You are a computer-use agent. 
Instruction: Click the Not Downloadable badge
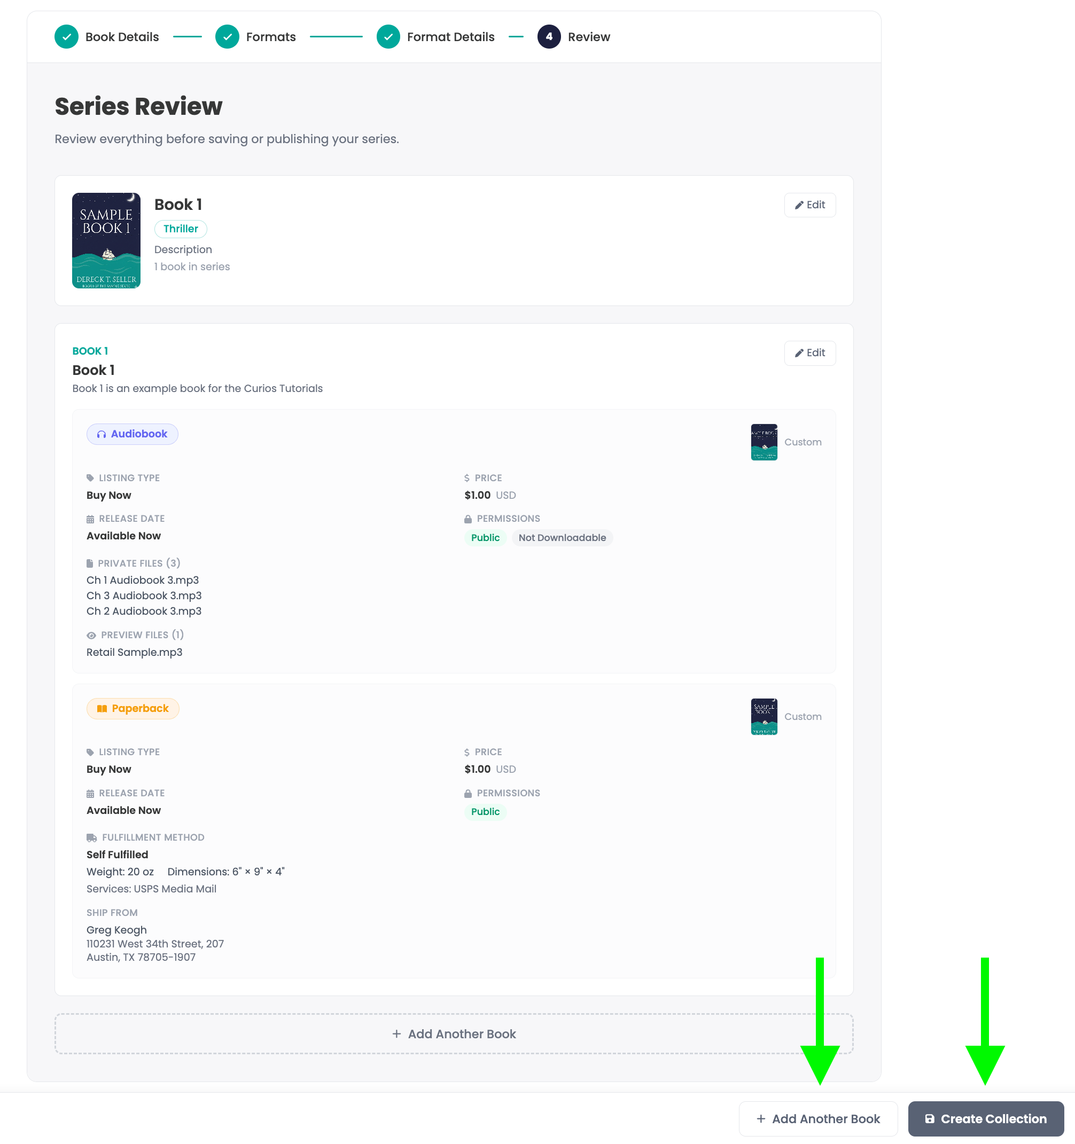562,537
